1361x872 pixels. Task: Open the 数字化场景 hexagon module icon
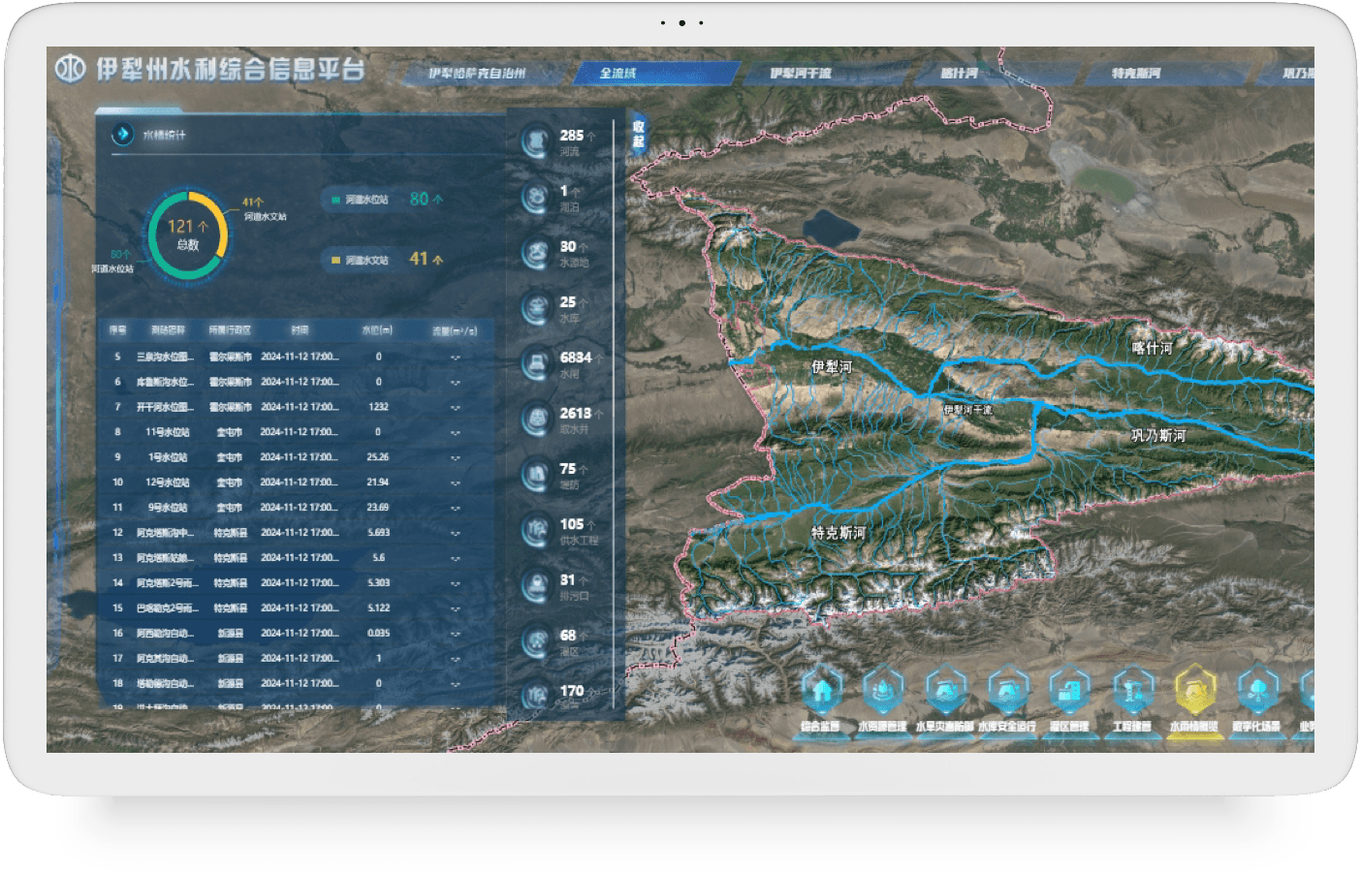pyautogui.click(x=1257, y=692)
